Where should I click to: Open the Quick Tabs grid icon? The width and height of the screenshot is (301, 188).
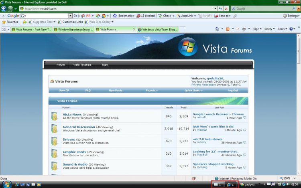(4, 29)
